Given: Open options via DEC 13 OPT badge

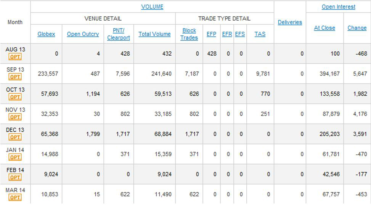Looking at the screenshot, I should tap(15, 137).
